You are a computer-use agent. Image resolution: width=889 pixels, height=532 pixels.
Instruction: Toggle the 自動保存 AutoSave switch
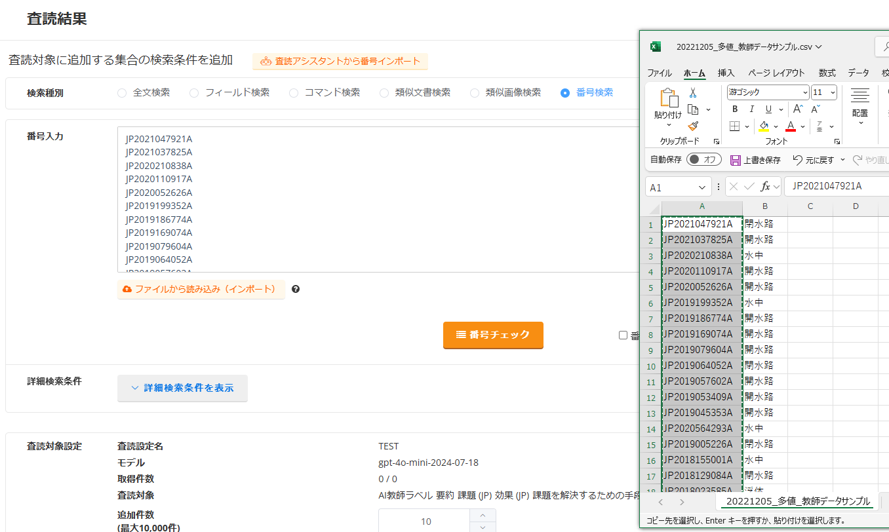point(703,160)
